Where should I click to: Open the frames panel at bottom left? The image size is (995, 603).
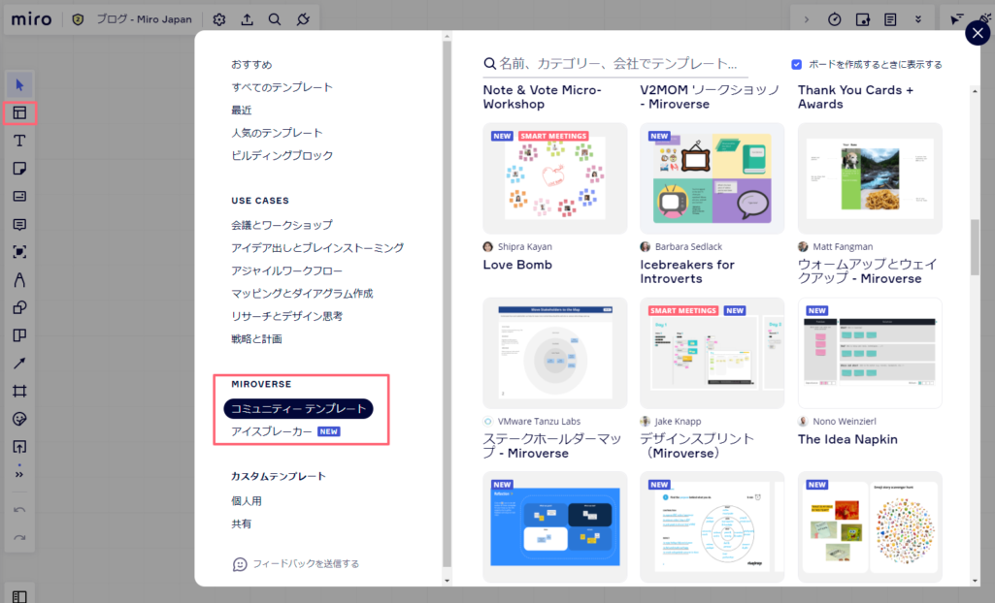pos(19,596)
